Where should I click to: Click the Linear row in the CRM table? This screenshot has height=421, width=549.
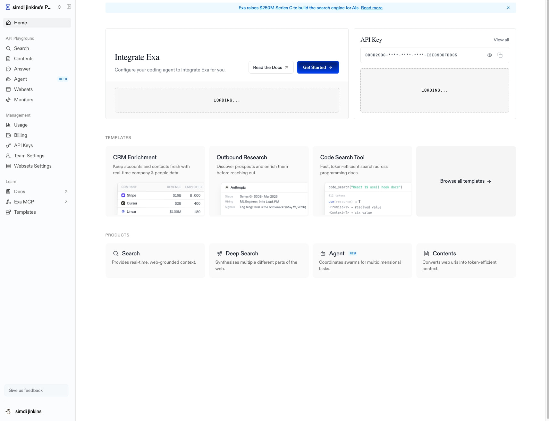pyautogui.click(x=161, y=212)
